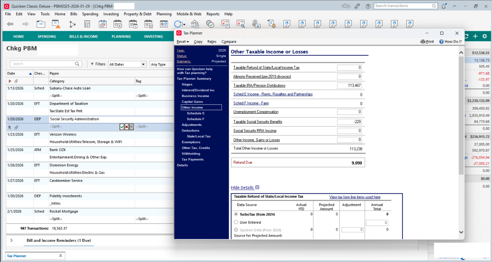Image resolution: width=492 pixels, height=262 pixels.
Task: Switch to the BILLS & INCOME tab
Action: click(83, 36)
